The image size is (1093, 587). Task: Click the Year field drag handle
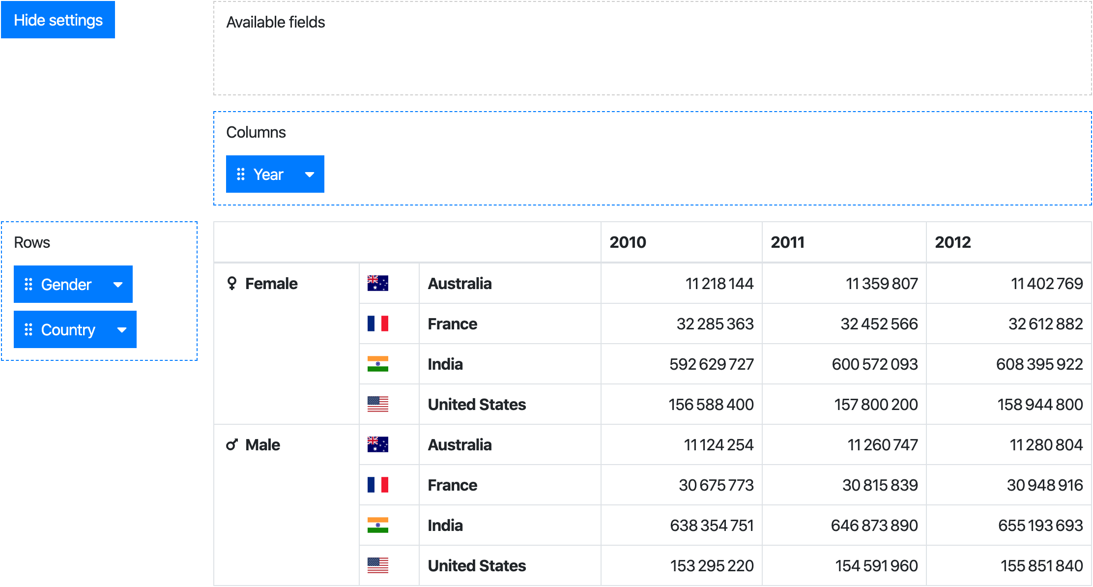point(241,174)
